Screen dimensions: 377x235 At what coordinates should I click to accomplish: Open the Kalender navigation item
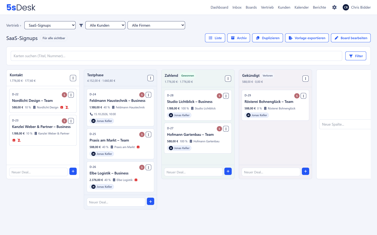point(302,7)
